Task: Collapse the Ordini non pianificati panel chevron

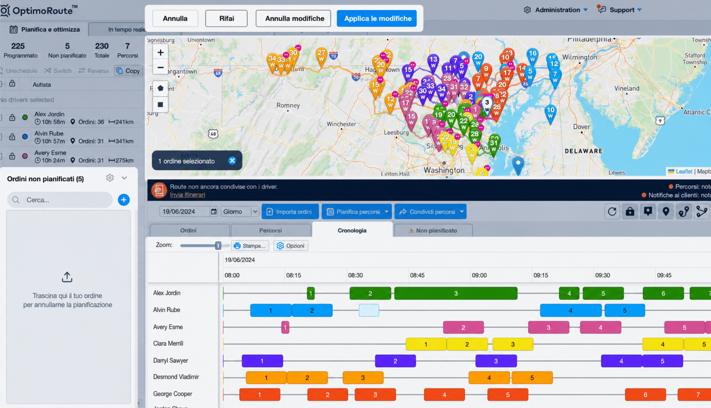Action: (x=124, y=178)
